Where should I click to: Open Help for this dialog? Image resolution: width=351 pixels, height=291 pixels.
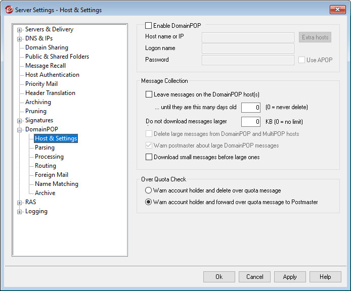[325, 277]
